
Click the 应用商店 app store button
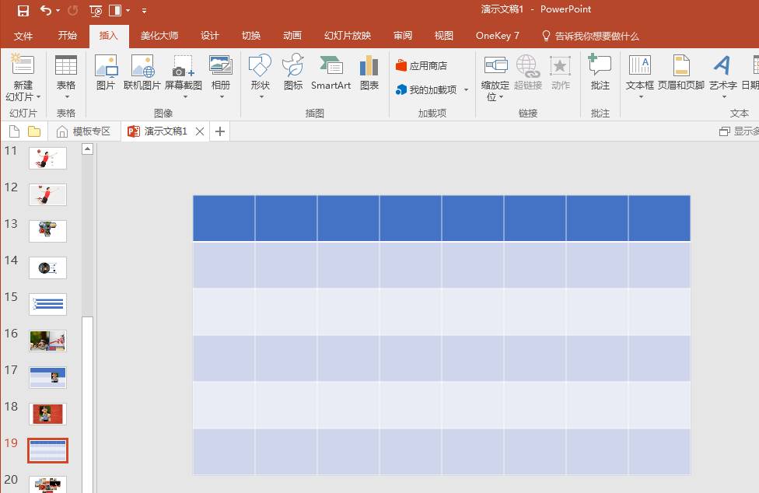421,66
